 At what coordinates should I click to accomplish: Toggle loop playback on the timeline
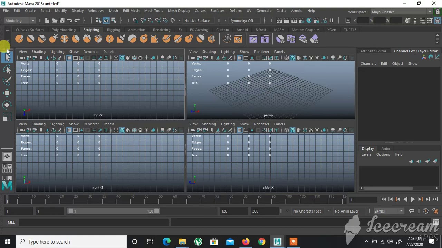tap(411, 211)
